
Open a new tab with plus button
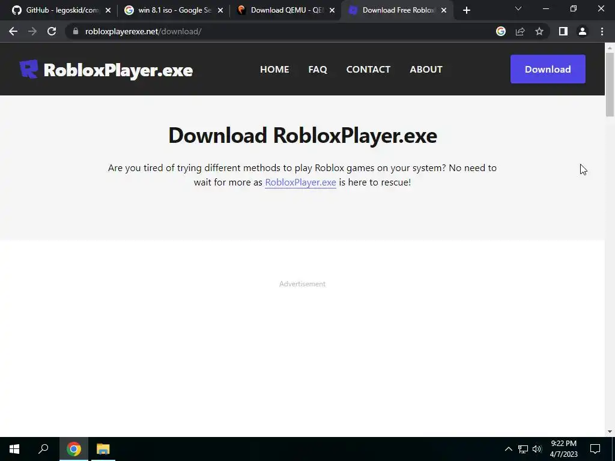[466, 10]
